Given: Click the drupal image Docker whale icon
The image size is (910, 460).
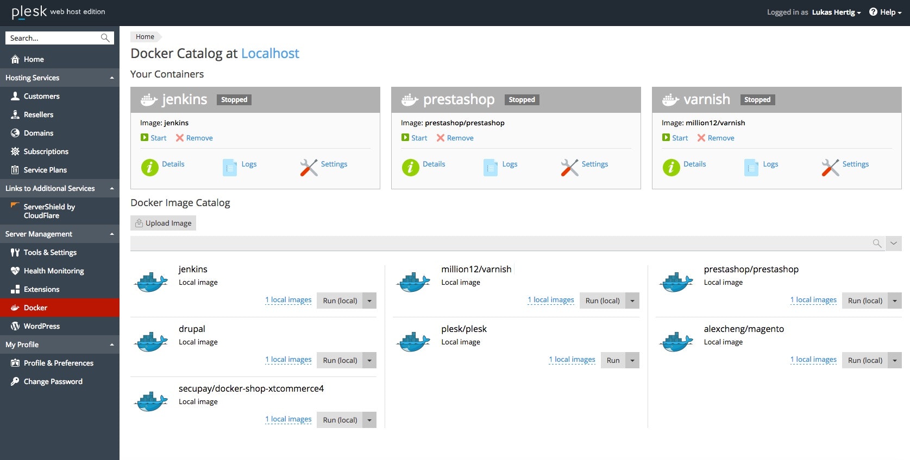Looking at the screenshot, I should click(151, 342).
